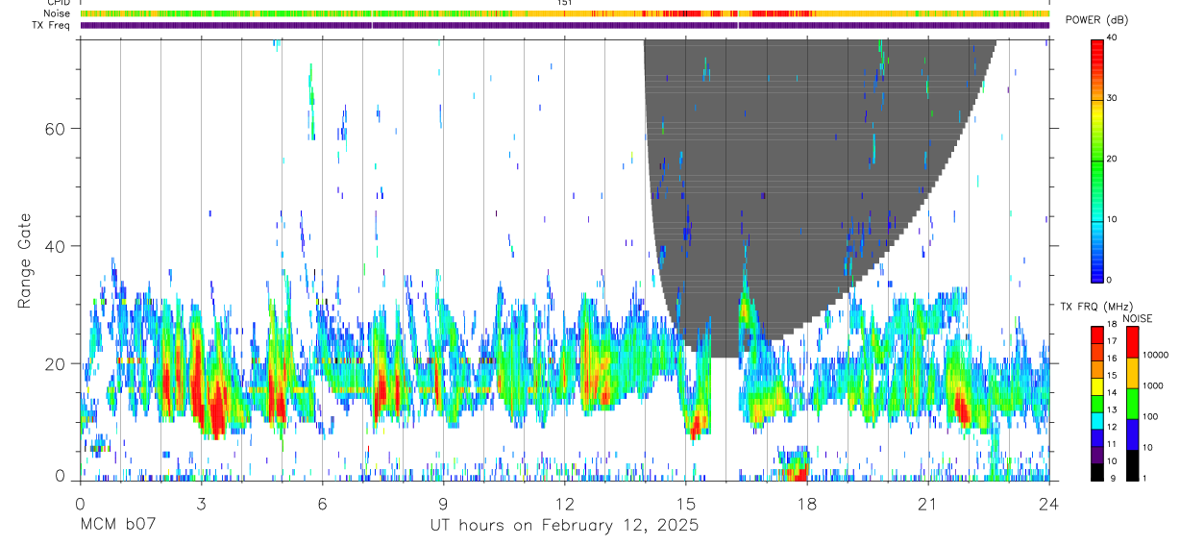Screen dimensions: 1180x545
Task: Click power legend value 40
Action: point(1114,38)
